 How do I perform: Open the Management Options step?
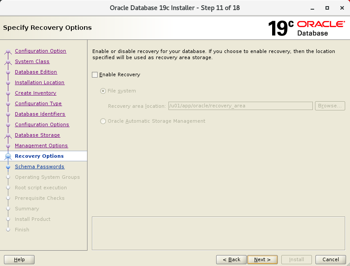[41, 145]
